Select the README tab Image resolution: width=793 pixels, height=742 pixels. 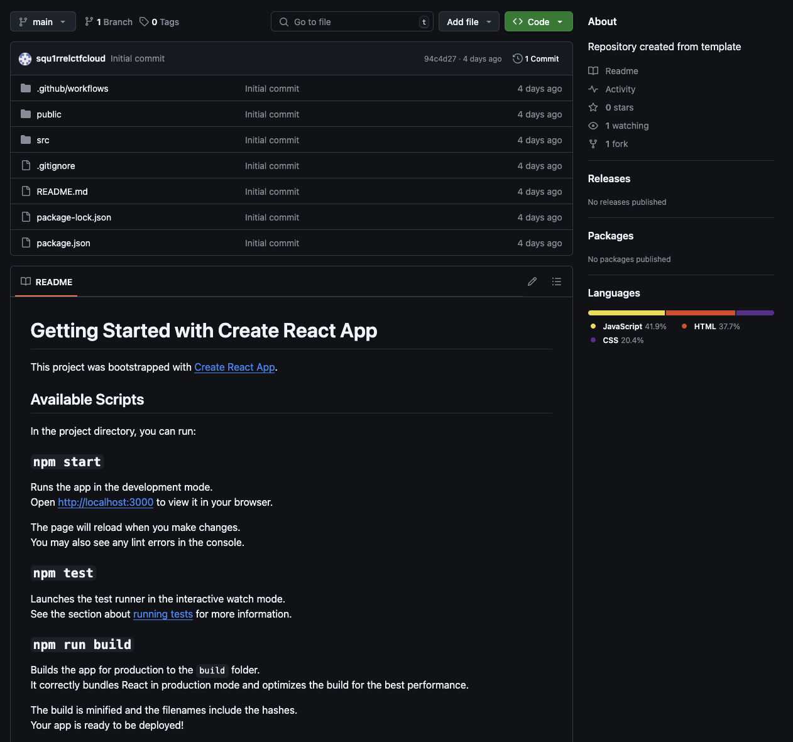46,282
